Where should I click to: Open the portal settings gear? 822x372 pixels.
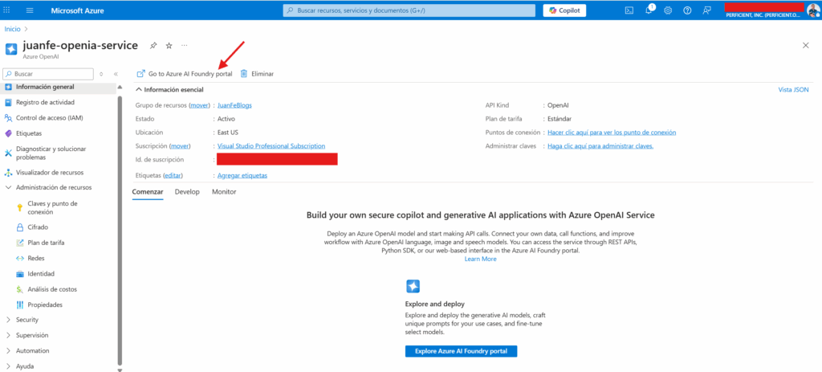pos(668,10)
